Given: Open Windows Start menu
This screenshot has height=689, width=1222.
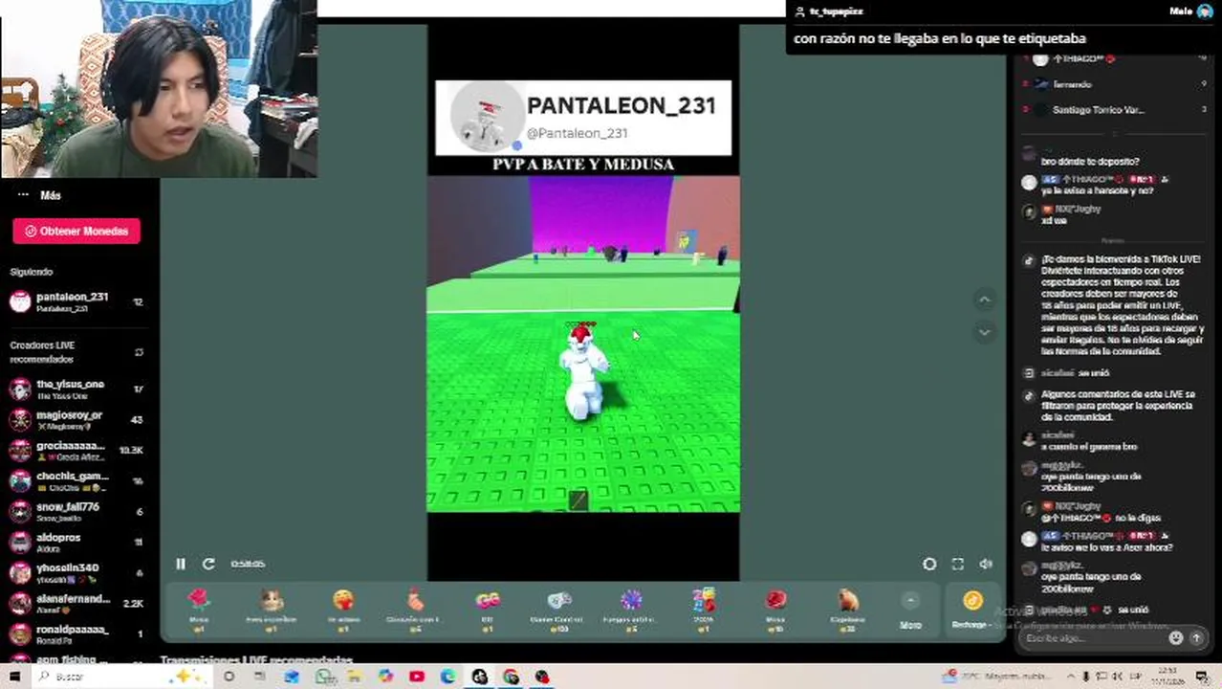Looking at the screenshot, I should [x=14, y=677].
